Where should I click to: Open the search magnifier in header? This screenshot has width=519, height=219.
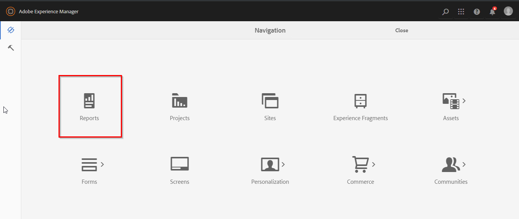(445, 12)
